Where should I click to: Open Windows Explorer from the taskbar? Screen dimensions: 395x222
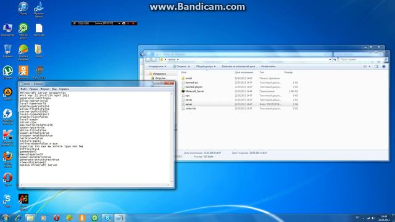coord(30,218)
